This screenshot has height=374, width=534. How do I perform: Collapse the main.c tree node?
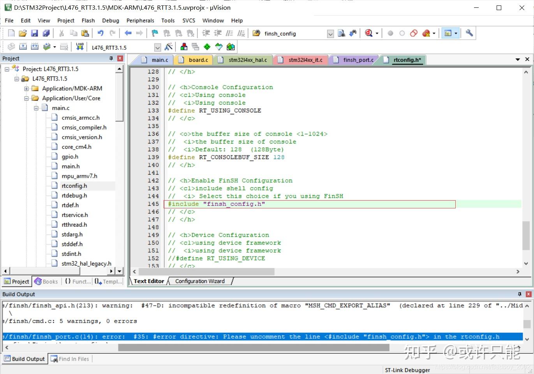point(36,108)
